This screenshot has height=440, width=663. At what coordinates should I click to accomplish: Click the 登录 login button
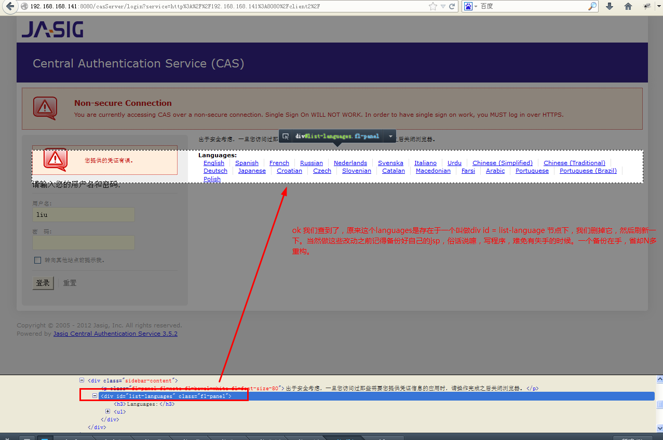click(43, 283)
